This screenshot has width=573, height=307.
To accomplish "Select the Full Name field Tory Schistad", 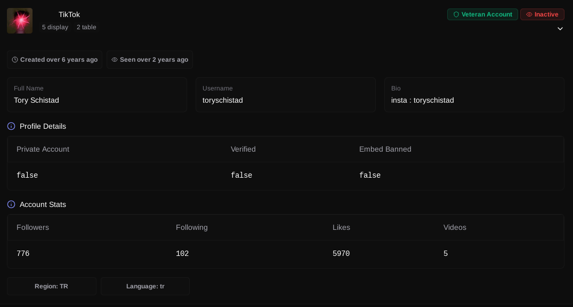I will (x=97, y=94).
